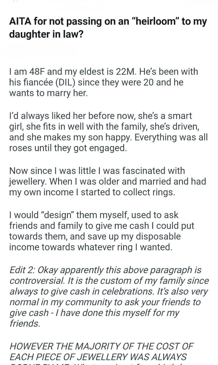Click the capitalized line "HOWEVER THE MAJORITY OF THE COST OF"
The image size is (218, 365).
101,346
